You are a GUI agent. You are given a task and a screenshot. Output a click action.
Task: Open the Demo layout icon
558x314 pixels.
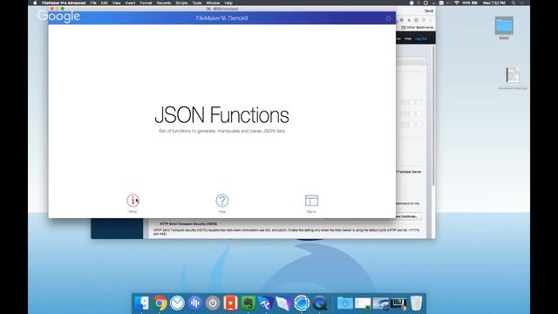(311, 201)
